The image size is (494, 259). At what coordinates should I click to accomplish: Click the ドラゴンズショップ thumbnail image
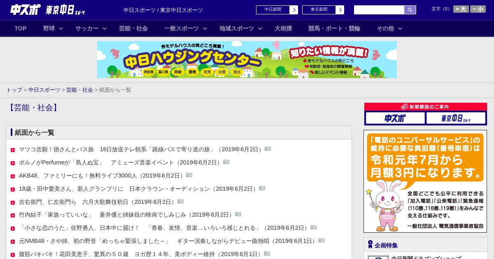pyautogui.click(x=378, y=257)
